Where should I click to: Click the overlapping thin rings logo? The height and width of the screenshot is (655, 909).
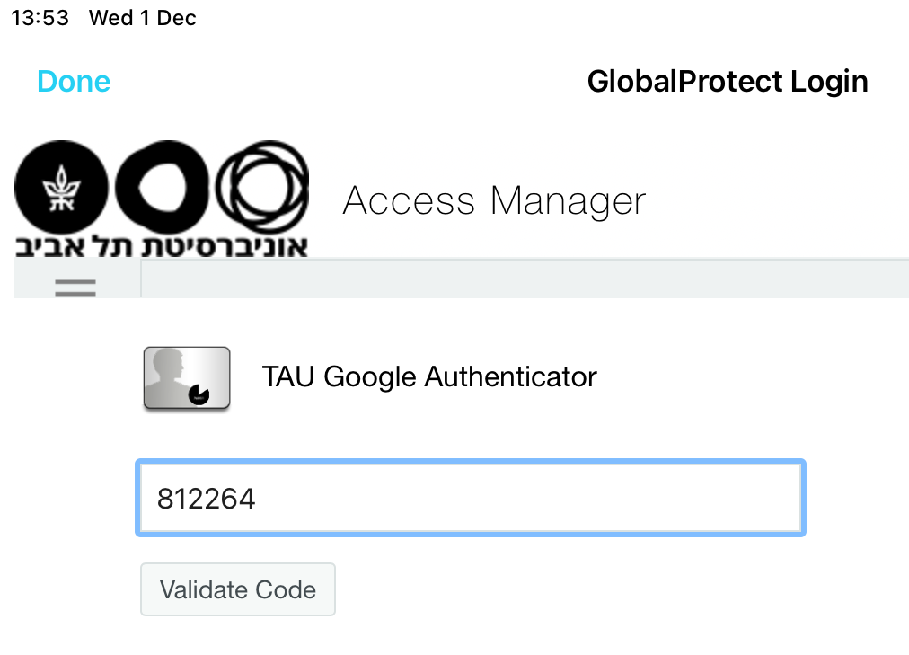tap(262, 187)
